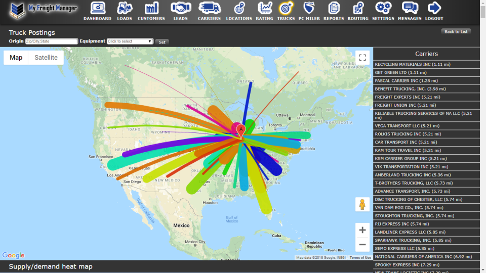Click the Origin input field
This screenshot has width=486, height=273.
tap(52, 41)
